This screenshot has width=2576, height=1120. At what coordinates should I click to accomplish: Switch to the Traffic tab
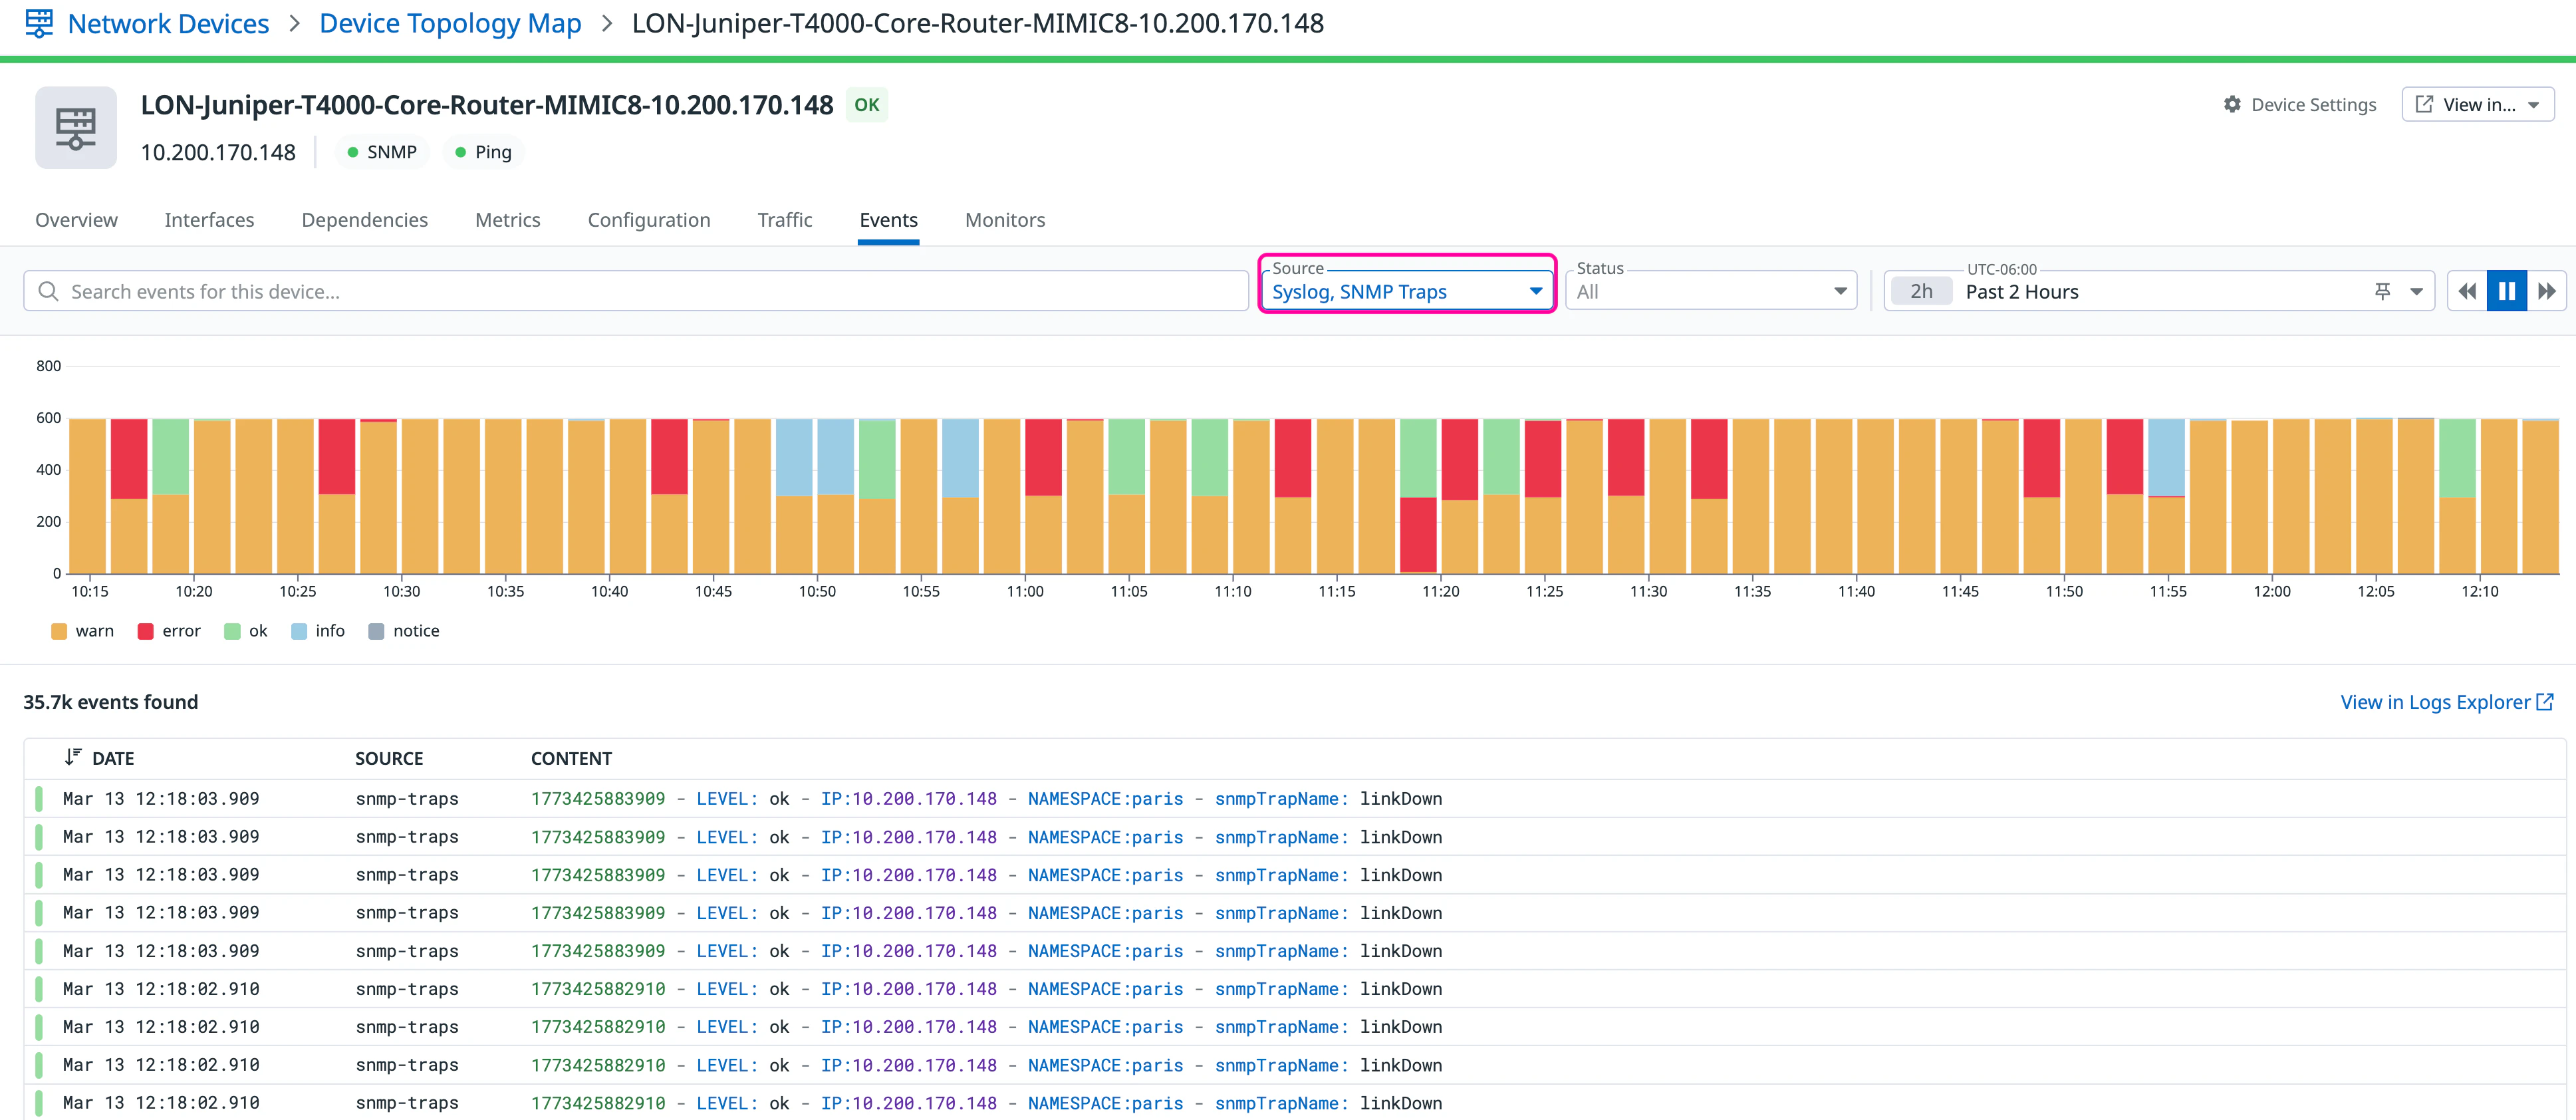tap(784, 220)
